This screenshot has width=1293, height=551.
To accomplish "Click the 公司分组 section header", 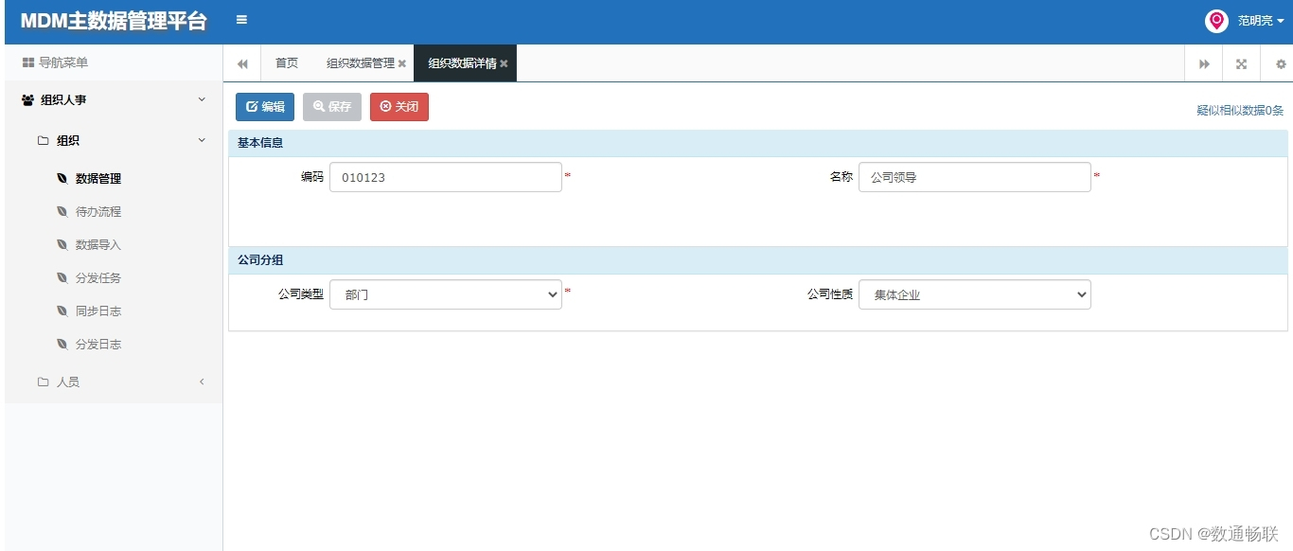I will click(757, 260).
